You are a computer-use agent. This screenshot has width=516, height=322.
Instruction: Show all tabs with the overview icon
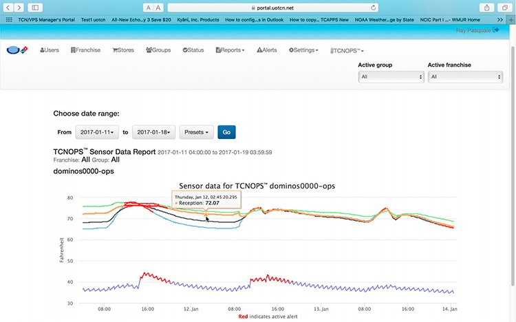click(504, 8)
